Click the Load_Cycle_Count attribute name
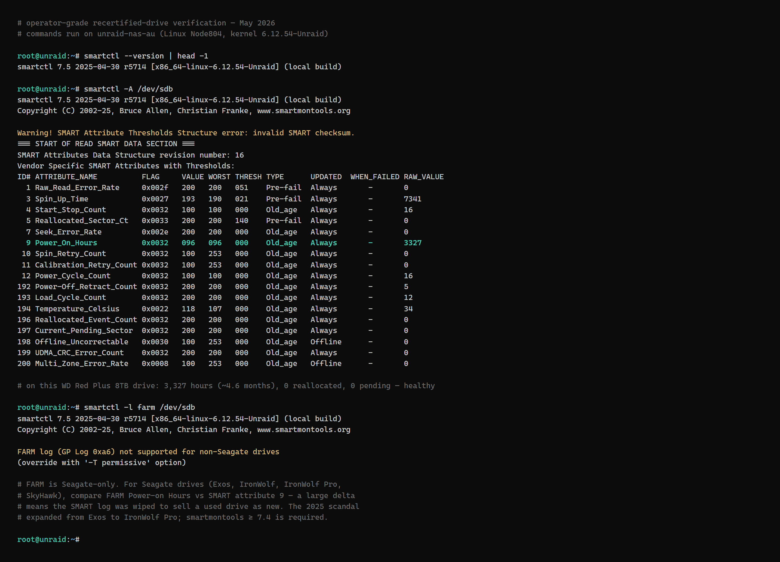 pos(70,298)
